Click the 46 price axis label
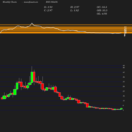The height and width of the screenshot is (132, 132). coord(124,68)
